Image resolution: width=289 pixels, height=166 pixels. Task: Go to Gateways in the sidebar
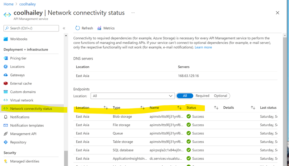tap(17, 75)
